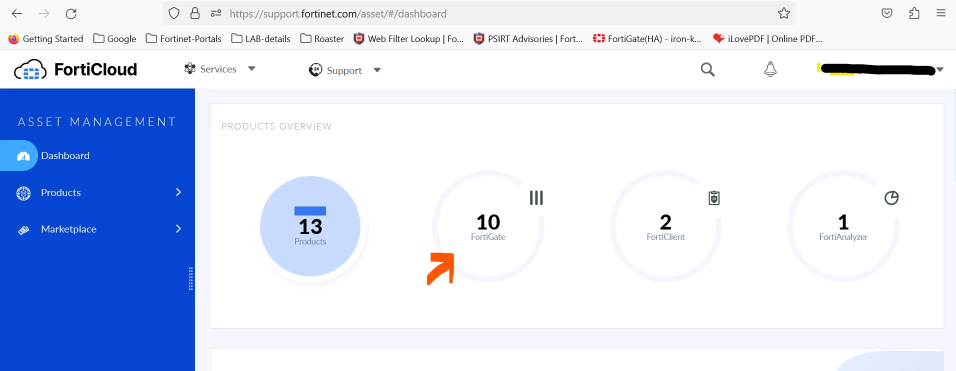Click the sidebar collapse grip handle
Image resolution: width=956 pixels, height=371 pixels.
[190, 278]
